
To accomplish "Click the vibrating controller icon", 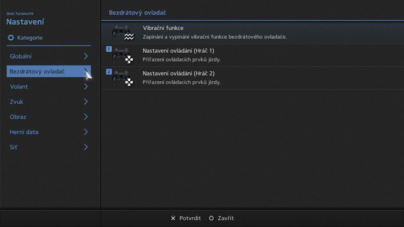I will (x=122, y=33).
